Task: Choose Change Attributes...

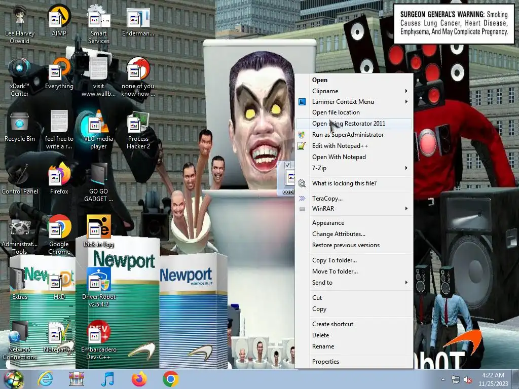Action: (353, 234)
